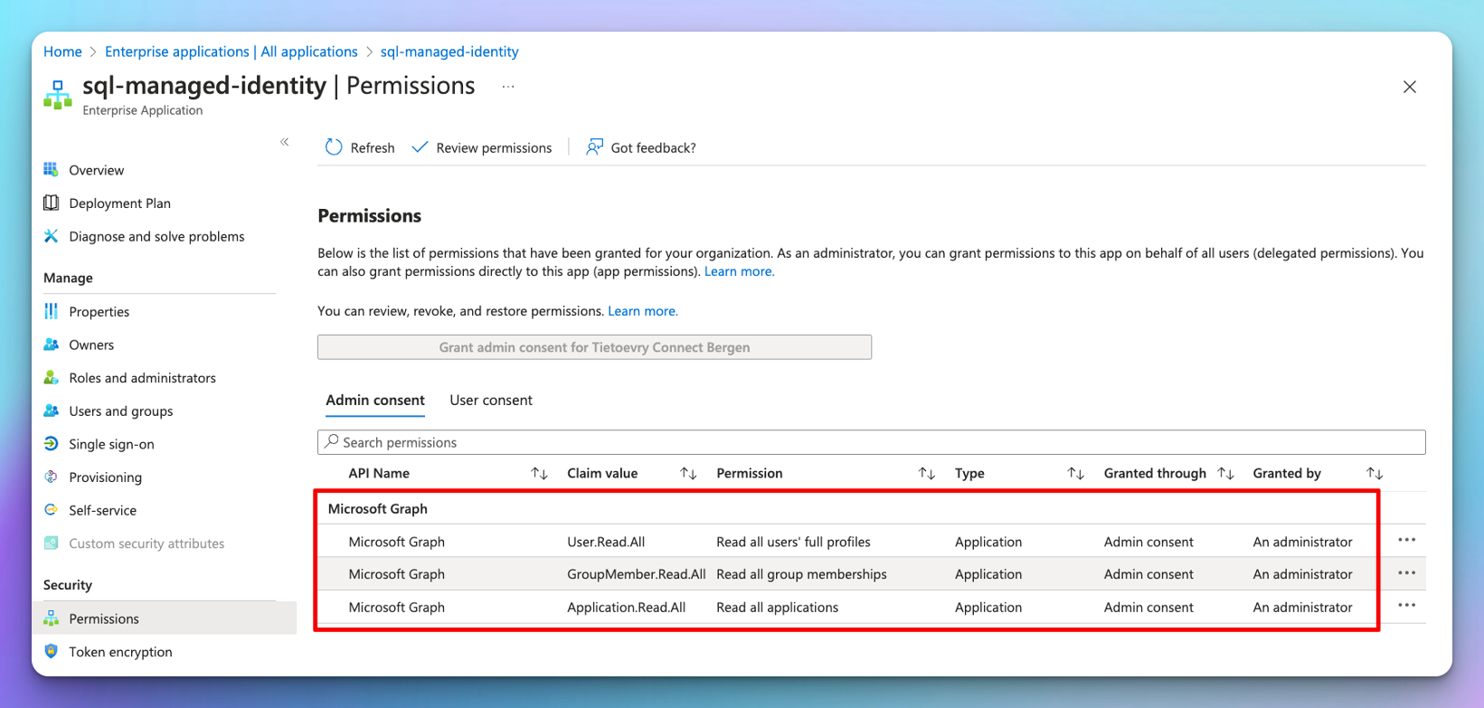Open Properties in the sidebar

[99, 311]
